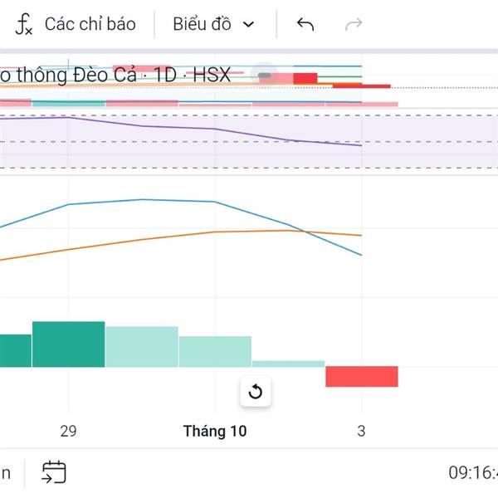
Task: Click the tallest dark green histogram bar
Action: click(69, 344)
